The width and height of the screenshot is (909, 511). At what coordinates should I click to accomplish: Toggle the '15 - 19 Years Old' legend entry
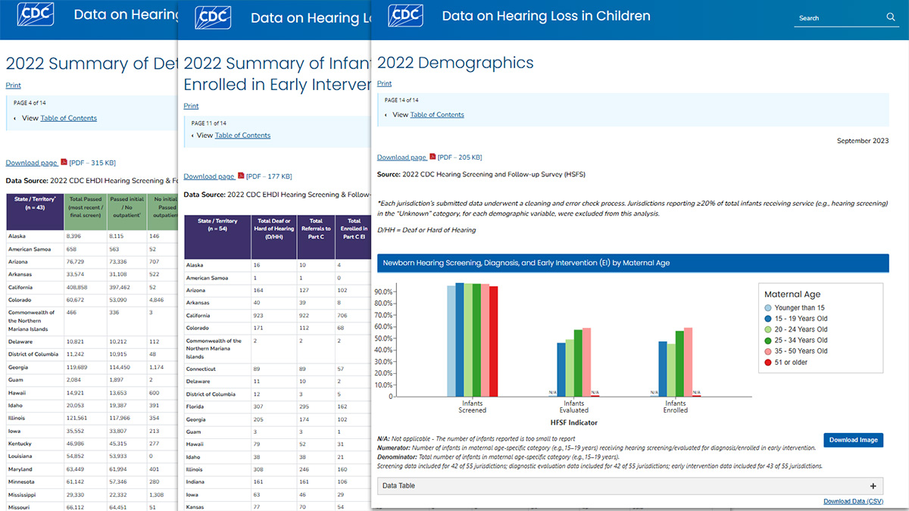(x=767, y=319)
